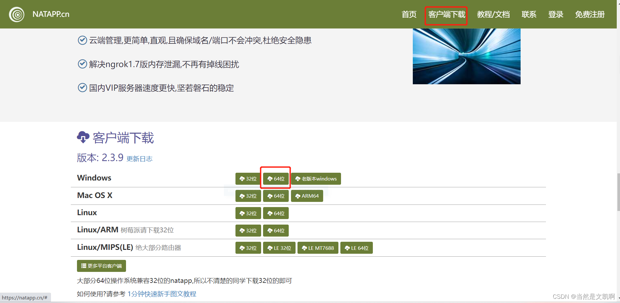Download the LE MT7688 router client

coord(318,248)
